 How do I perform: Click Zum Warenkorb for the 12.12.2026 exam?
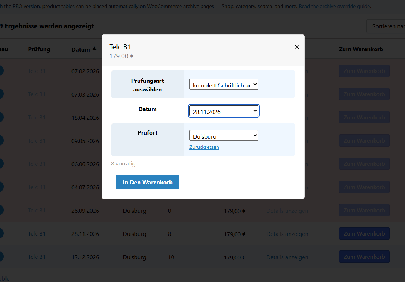pos(364,257)
